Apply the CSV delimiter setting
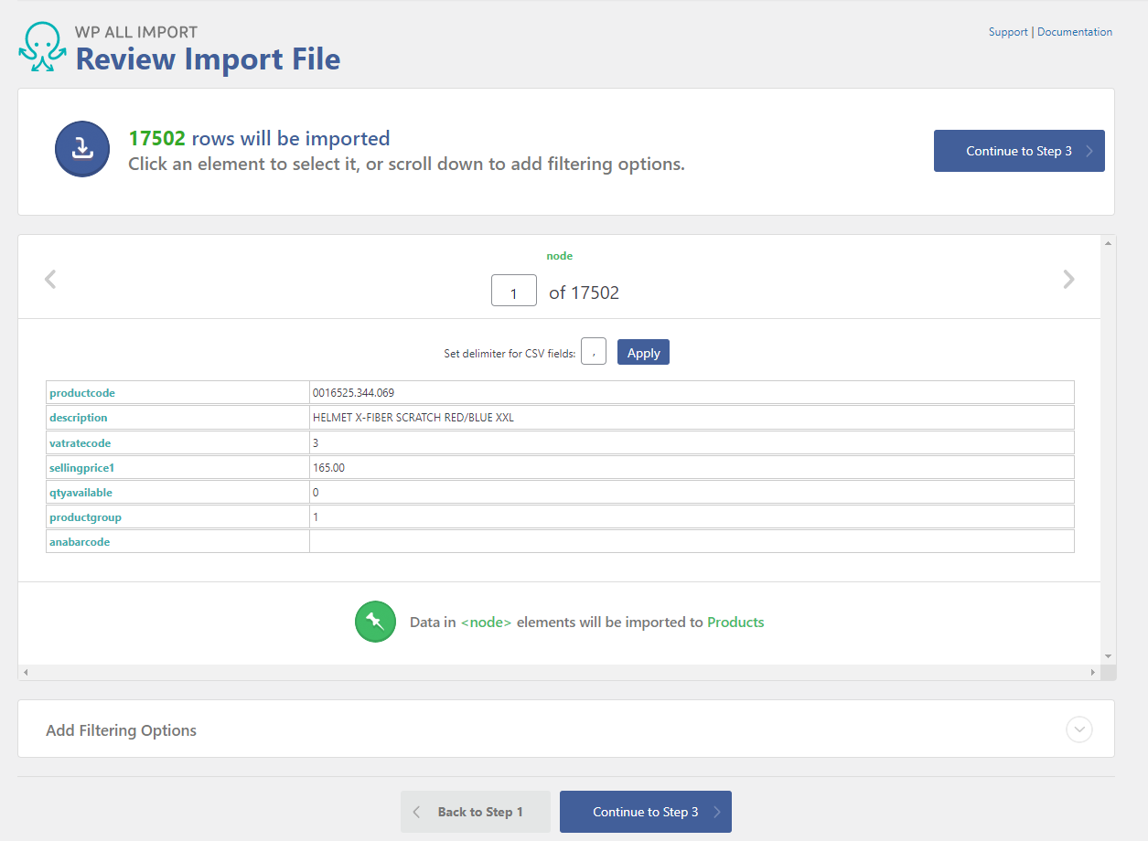 (643, 353)
